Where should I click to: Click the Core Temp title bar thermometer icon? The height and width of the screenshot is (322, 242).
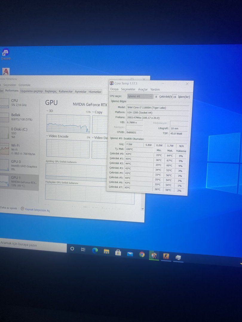click(112, 83)
